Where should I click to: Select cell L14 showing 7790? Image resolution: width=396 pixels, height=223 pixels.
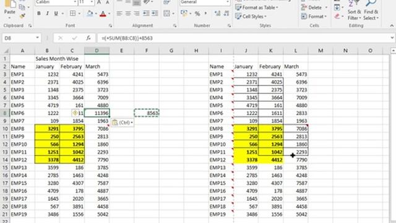[296, 160]
